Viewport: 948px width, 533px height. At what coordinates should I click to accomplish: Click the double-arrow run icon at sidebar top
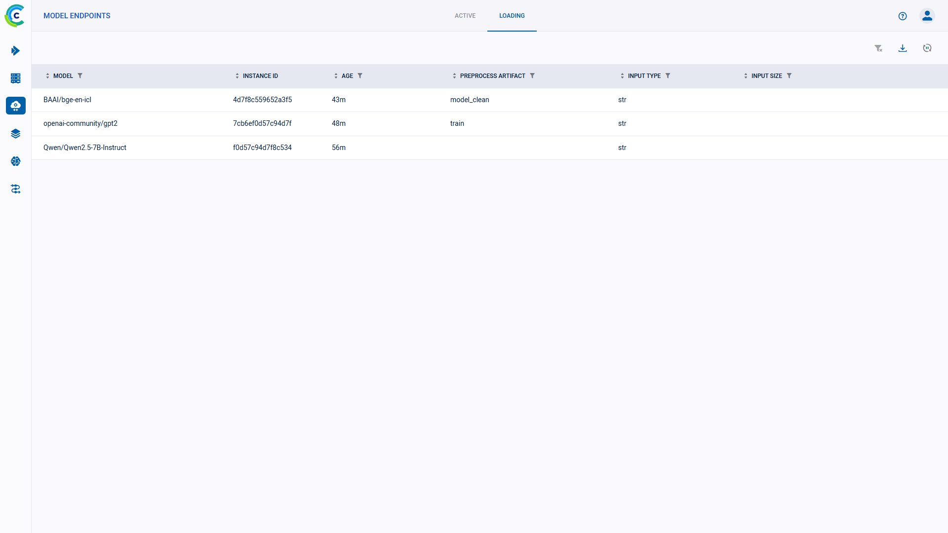(15, 50)
